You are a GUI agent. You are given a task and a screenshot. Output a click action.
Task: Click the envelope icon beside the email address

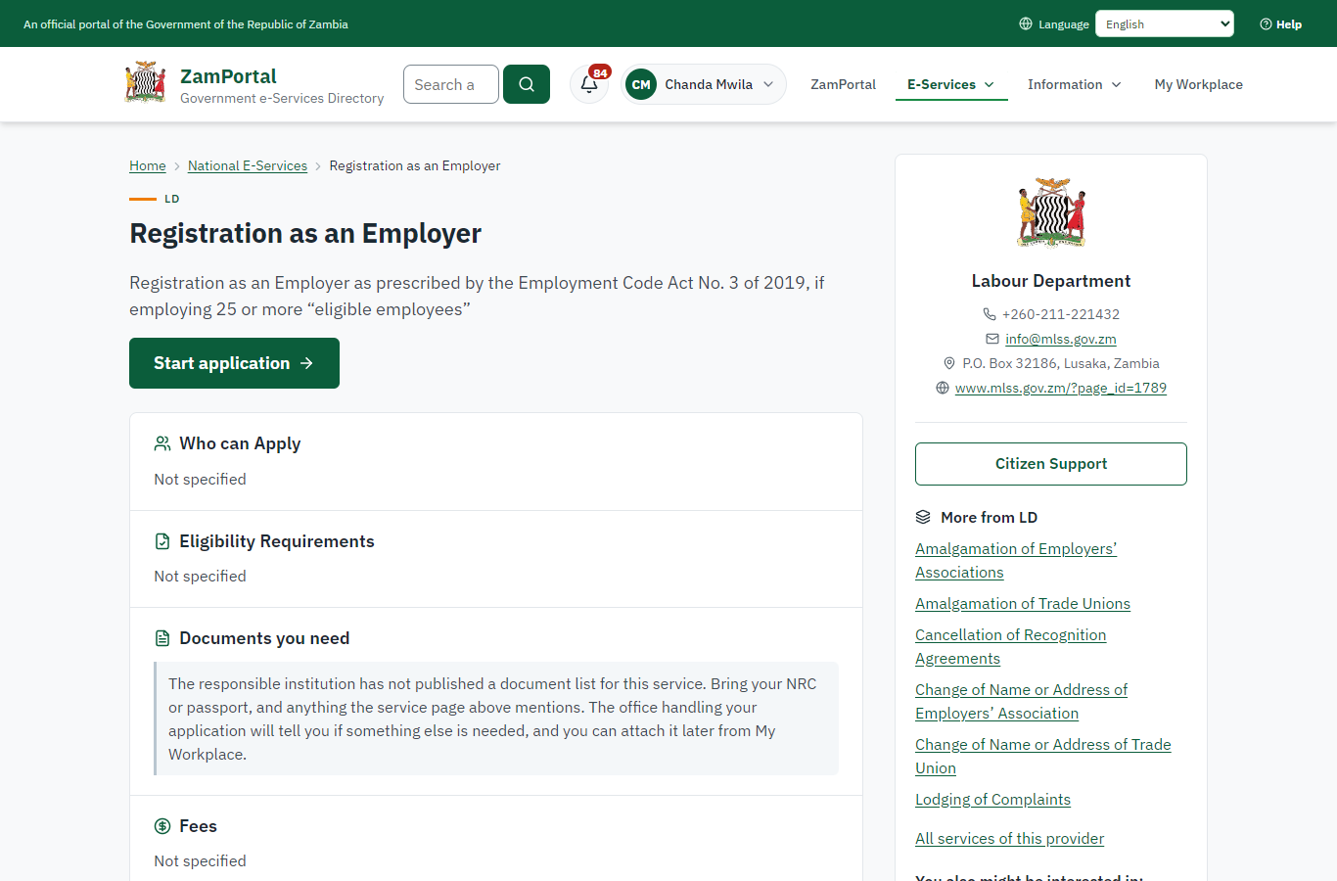point(992,339)
